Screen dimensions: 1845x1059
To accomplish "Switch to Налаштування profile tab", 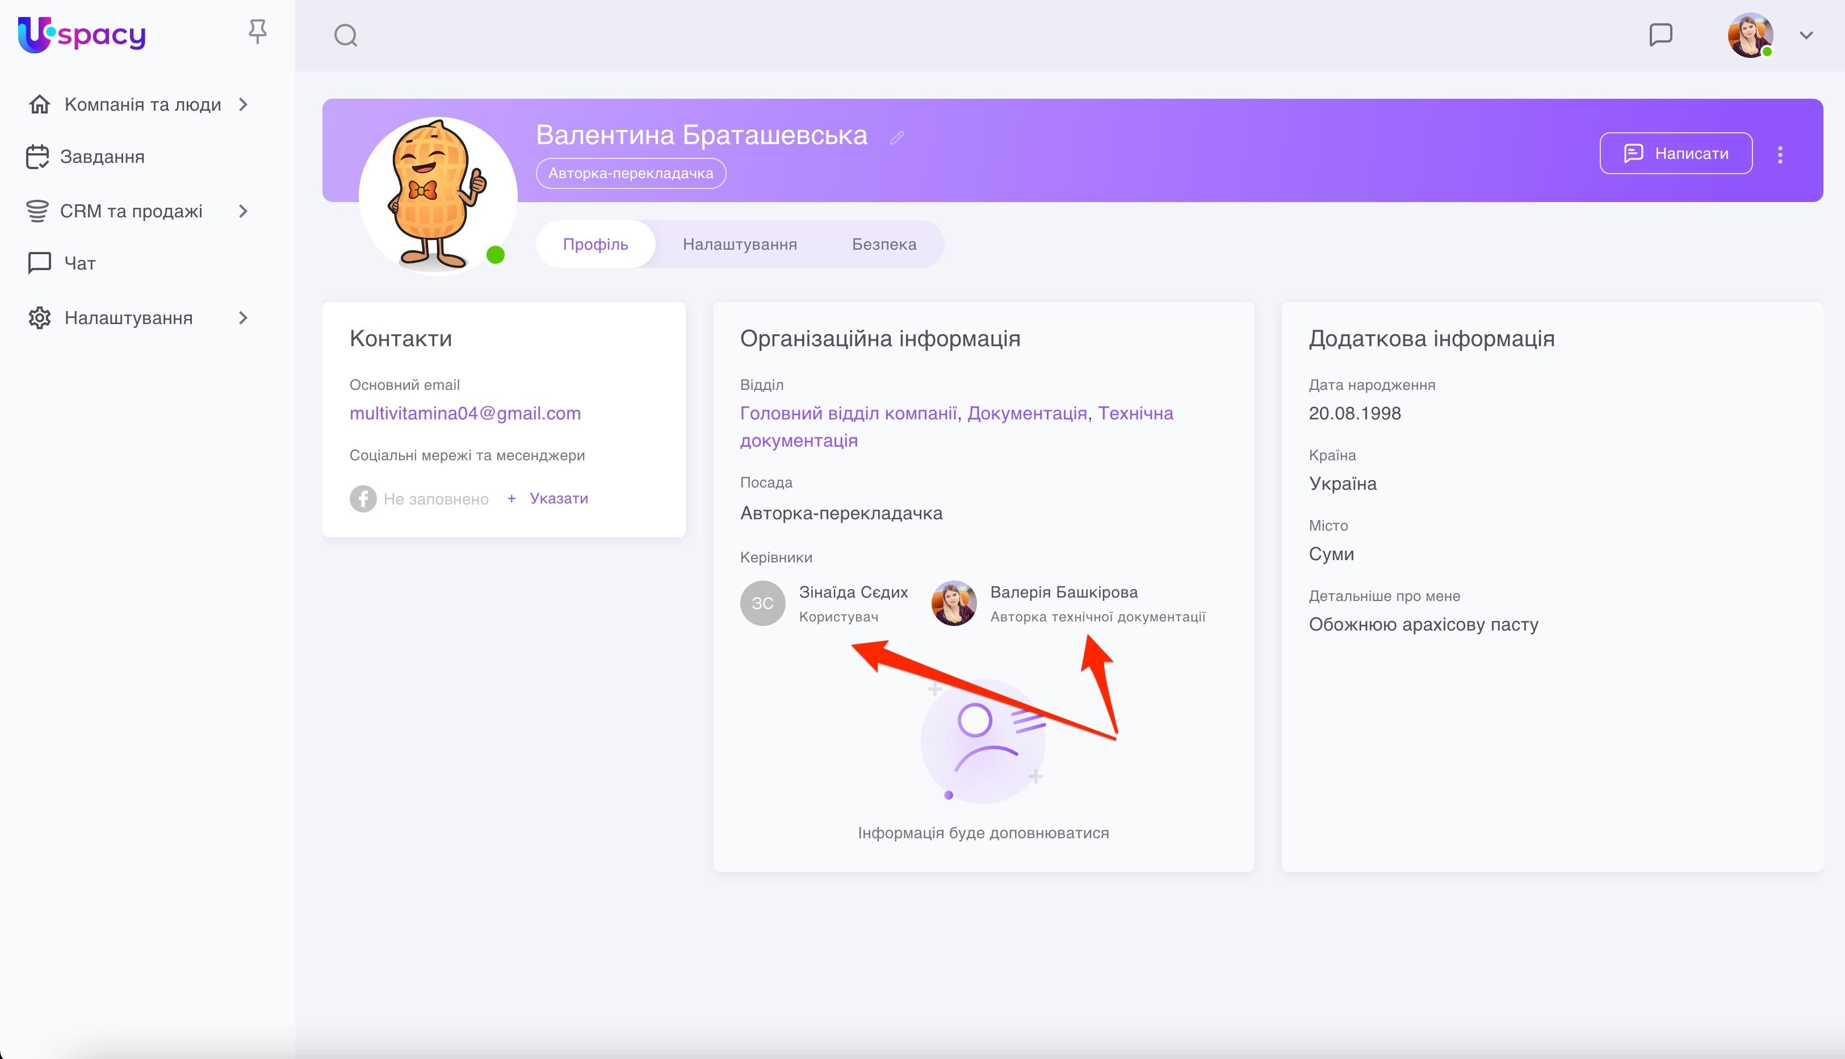I will (x=739, y=245).
